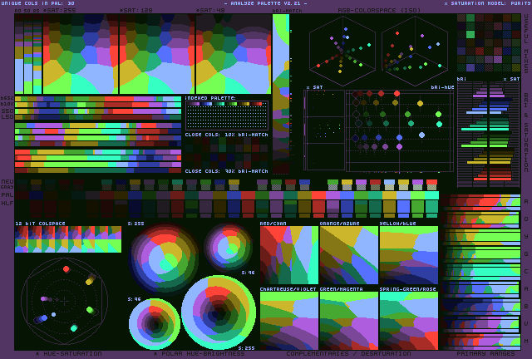Select the left RGB colorspace cube
532x359 pixels.
342,51
